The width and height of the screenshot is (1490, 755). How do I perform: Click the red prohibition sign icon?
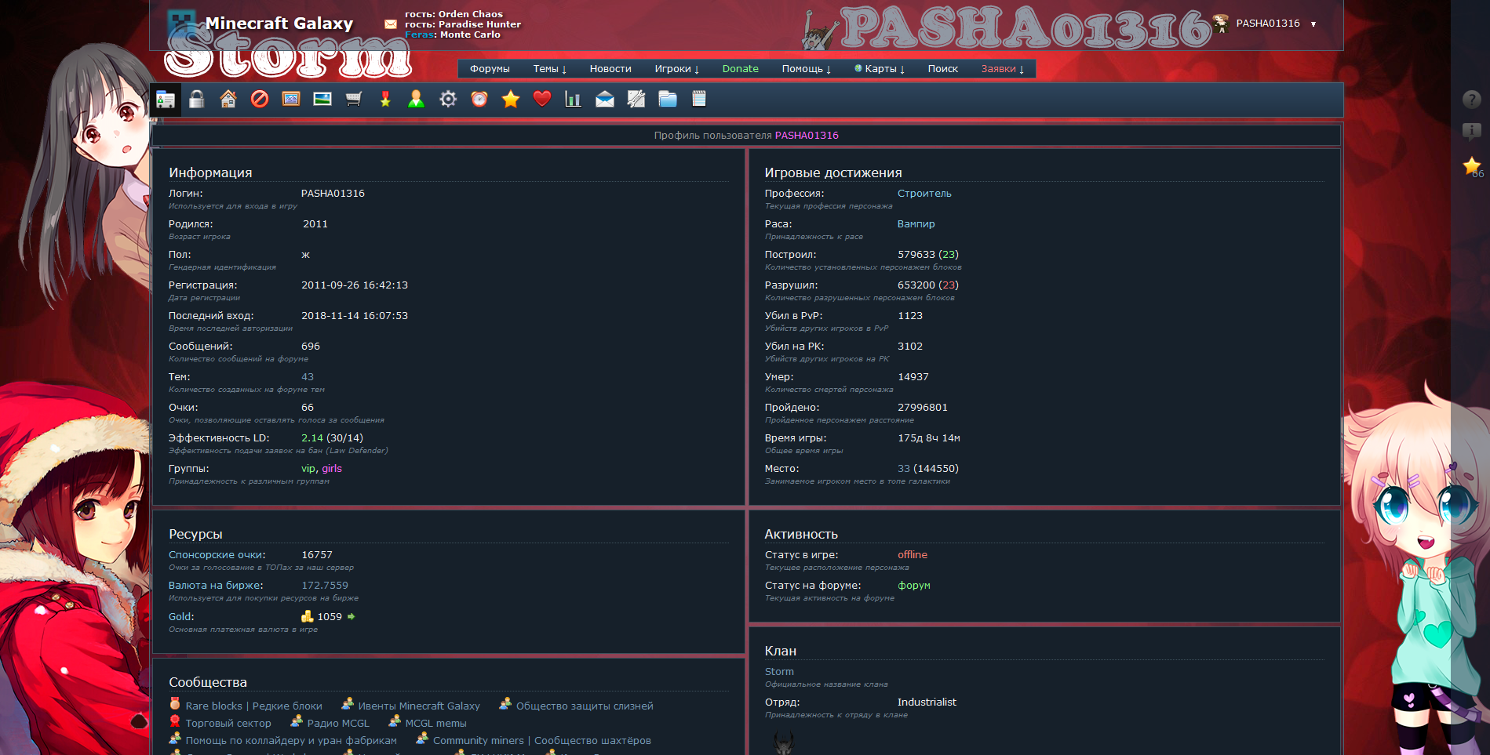coord(260,100)
